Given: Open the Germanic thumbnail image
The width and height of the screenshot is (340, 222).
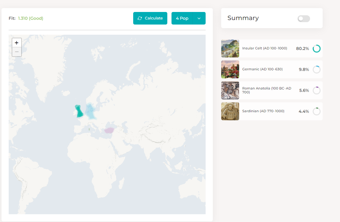Looking at the screenshot, I should tap(230, 69).
